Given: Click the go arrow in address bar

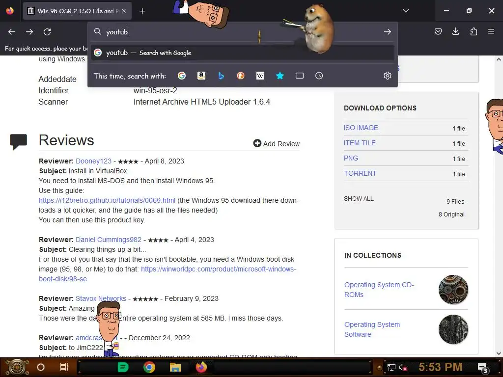Looking at the screenshot, I should point(387,32).
